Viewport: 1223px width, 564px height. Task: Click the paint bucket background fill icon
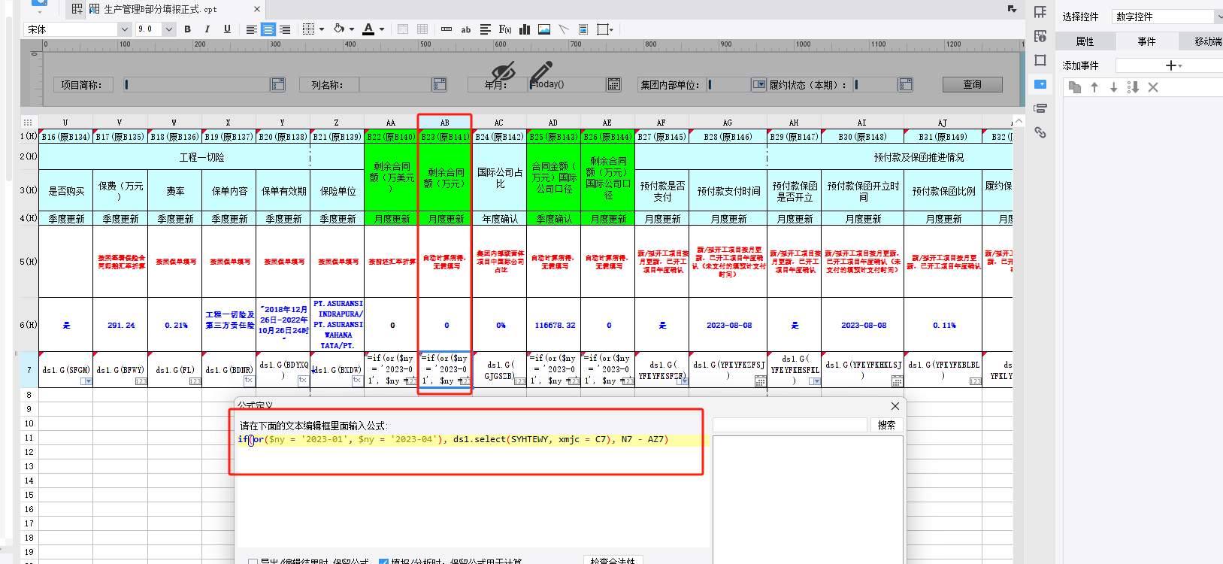click(x=339, y=29)
